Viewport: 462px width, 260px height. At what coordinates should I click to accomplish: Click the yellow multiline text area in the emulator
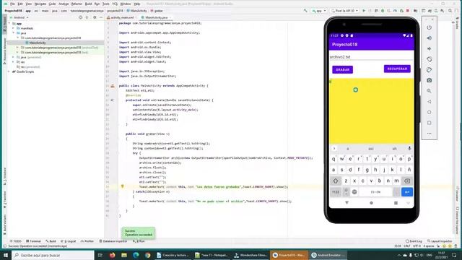point(371,111)
